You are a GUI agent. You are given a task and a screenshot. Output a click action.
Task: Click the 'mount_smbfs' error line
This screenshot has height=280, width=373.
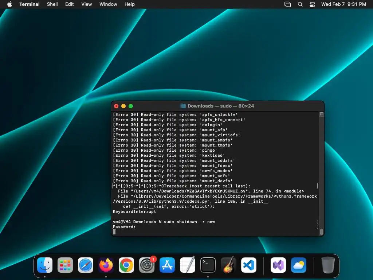(x=172, y=140)
